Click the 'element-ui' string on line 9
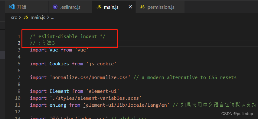 (x=103, y=91)
